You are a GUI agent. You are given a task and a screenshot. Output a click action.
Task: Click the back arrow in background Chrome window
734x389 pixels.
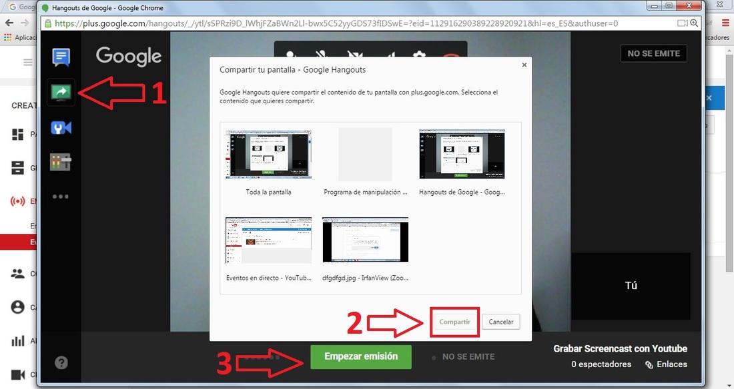coord(9,23)
